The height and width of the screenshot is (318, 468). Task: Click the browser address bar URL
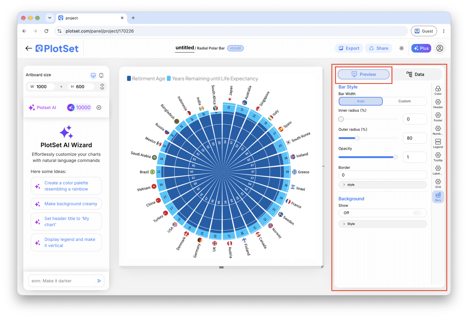point(99,31)
